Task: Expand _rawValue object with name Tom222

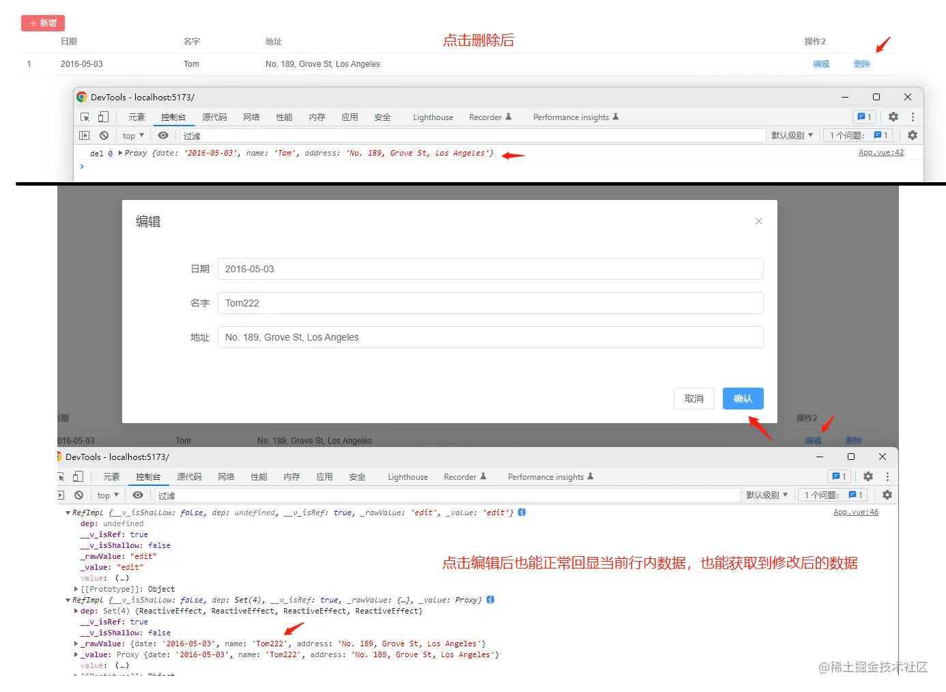Action: 76,644
